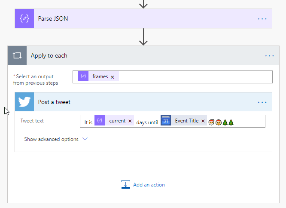The height and width of the screenshot is (208, 286).
Task: Click the calendar 31 icon
Action: (x=166, y=120)
